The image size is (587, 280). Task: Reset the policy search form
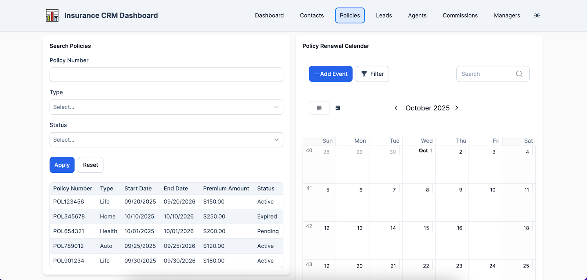coord(91,165)
